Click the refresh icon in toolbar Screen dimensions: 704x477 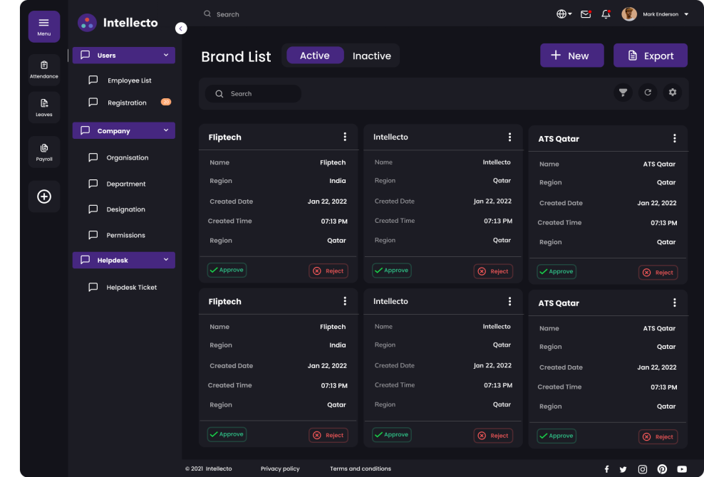point(648,93)
